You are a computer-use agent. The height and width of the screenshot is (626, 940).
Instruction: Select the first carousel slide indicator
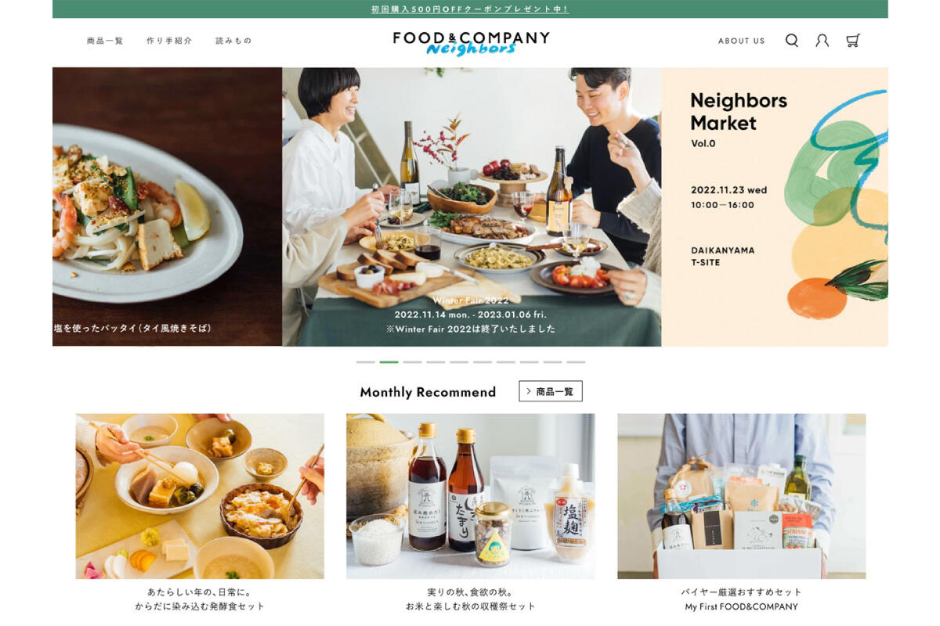point(366,362)
